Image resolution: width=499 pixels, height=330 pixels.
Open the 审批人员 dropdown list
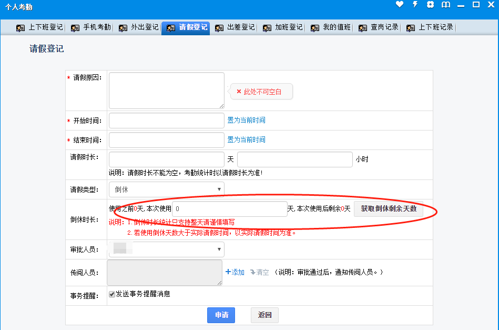click(166, 249)
